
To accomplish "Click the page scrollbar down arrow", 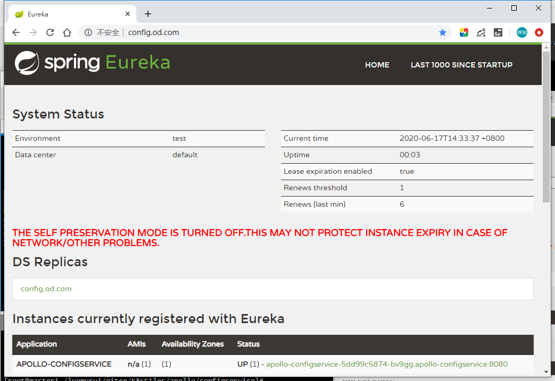I will tap(546, 372).
